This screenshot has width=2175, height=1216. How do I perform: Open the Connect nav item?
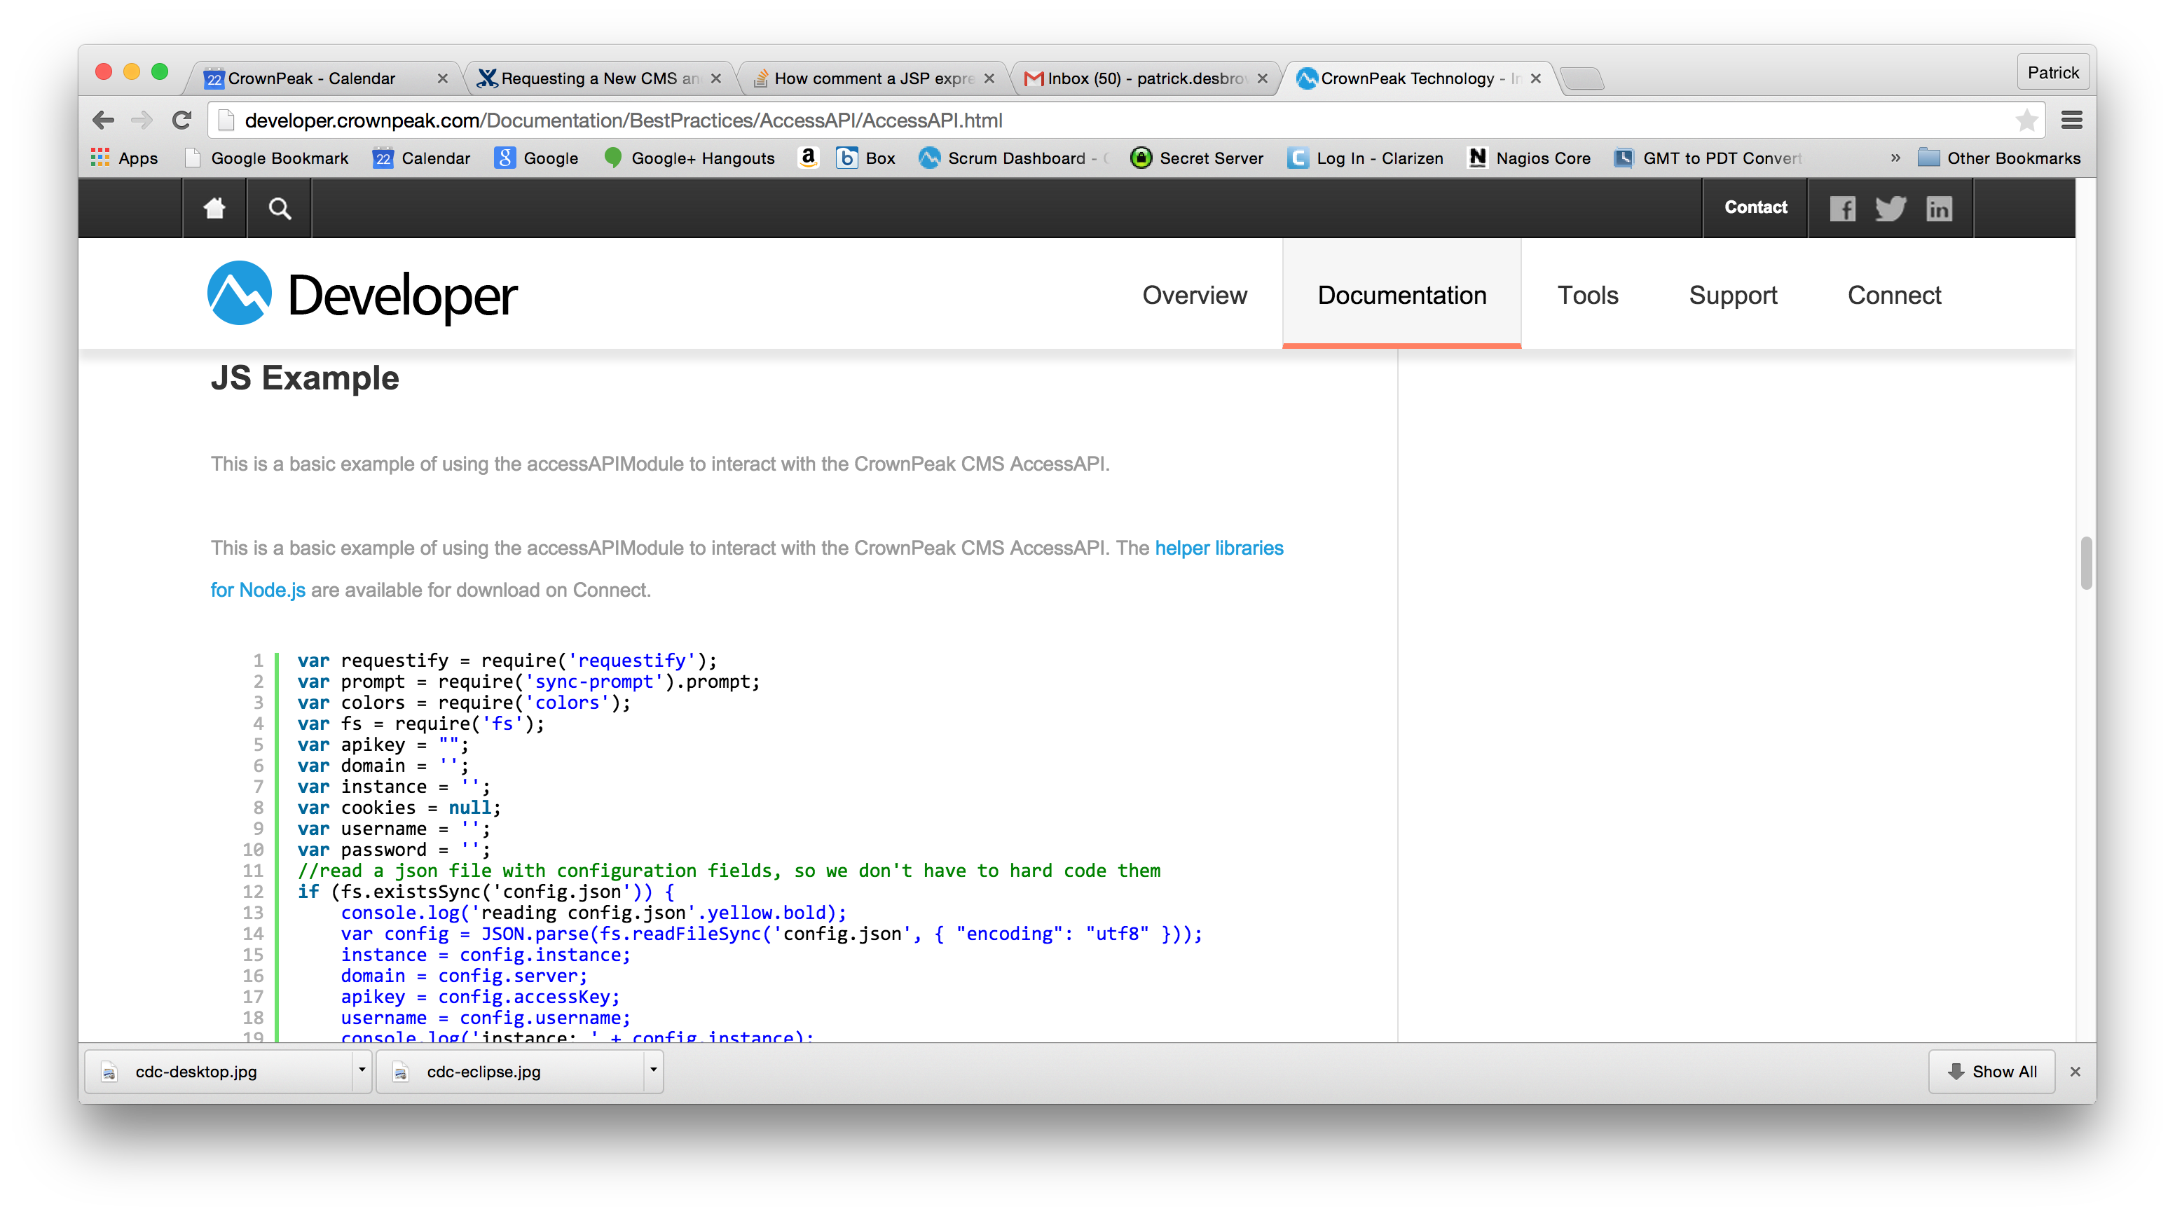tap(1894, 296)
